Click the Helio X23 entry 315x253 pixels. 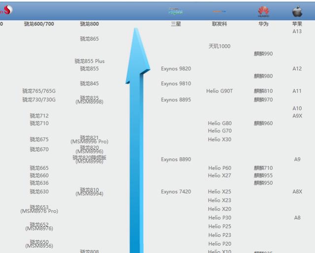(x=220, y=200)
